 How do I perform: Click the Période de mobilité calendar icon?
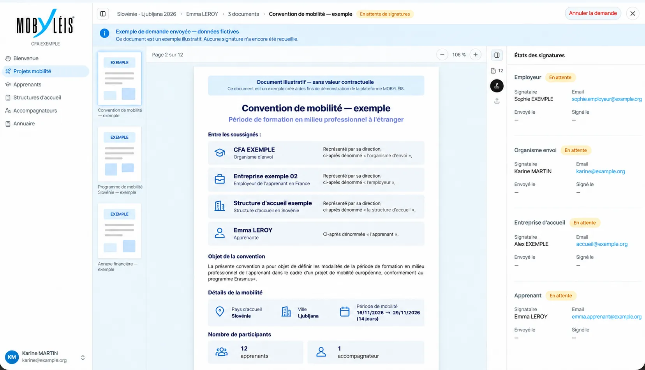pos(345,312)
